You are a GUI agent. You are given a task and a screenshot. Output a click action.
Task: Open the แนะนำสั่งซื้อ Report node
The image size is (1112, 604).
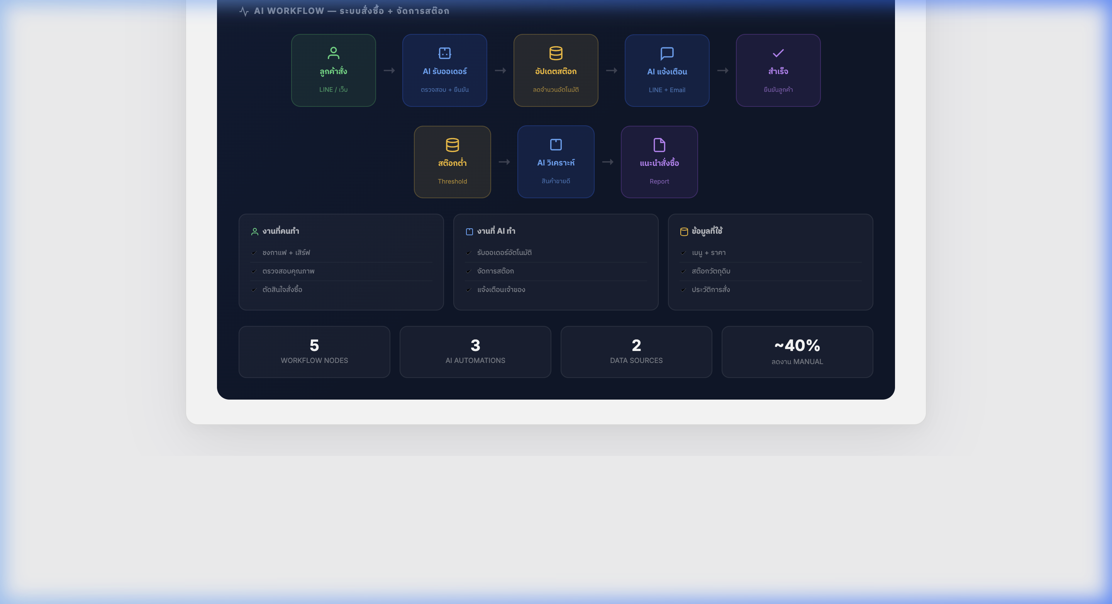659,162
